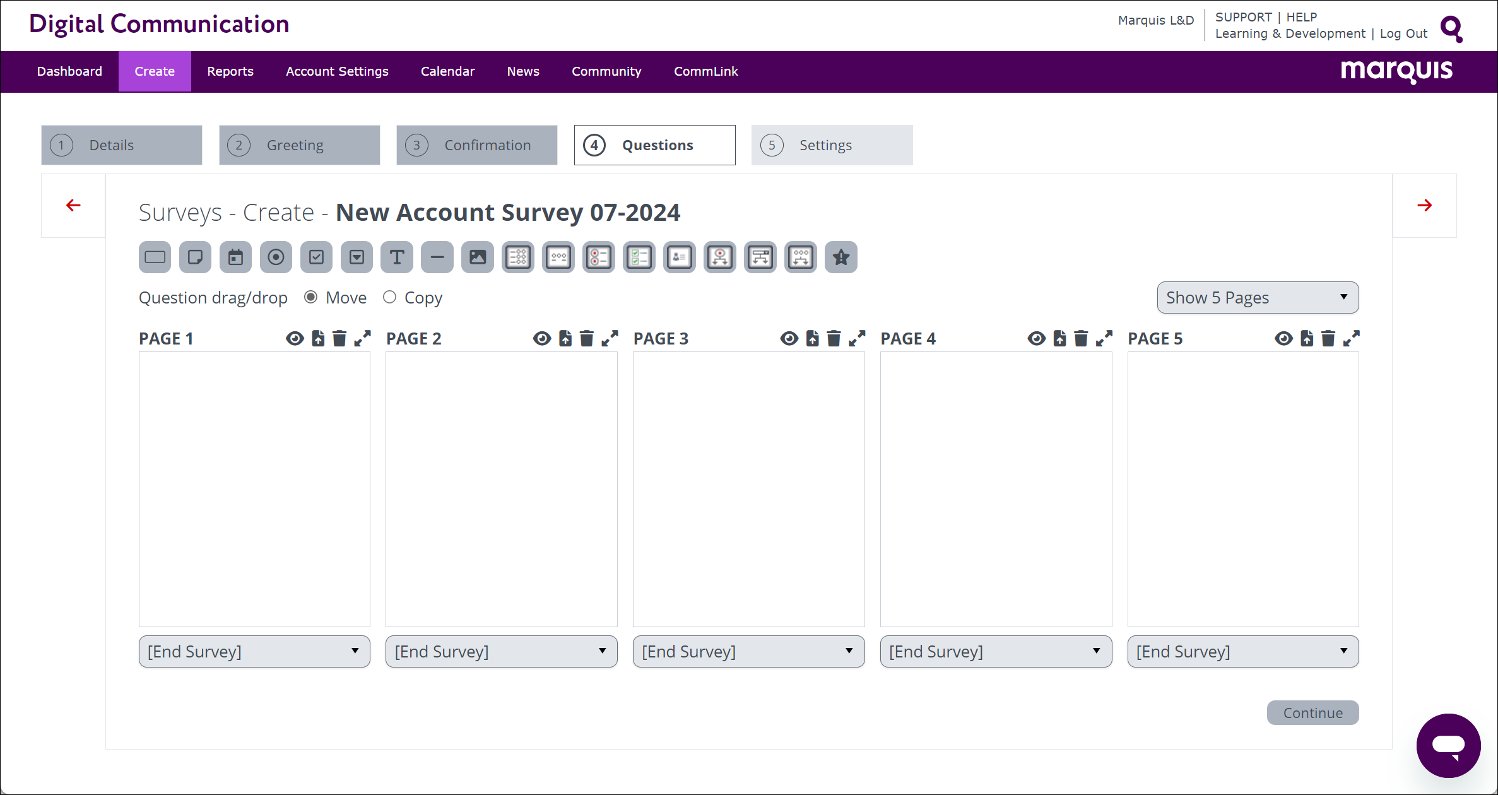1498x795 pixels.
Task: Insert a text label element
Action: pyautogui.click(x=397, y=257)
